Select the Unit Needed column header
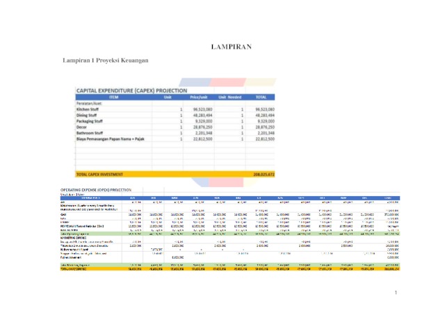445x315 pixels. tap(229, 97)
